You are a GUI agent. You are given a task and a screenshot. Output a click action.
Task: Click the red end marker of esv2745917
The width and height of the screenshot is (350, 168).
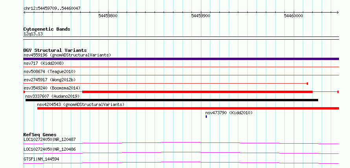tap(308, 84)
